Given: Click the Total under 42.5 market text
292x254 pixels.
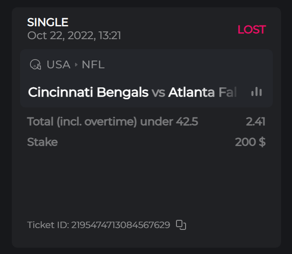Looking at the screenshot, I should (x=112, y=122).
